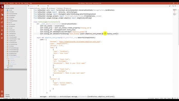
Task: Click the editor vertical scrollbar
Action: pyautogui.click(x=178, y=27)
